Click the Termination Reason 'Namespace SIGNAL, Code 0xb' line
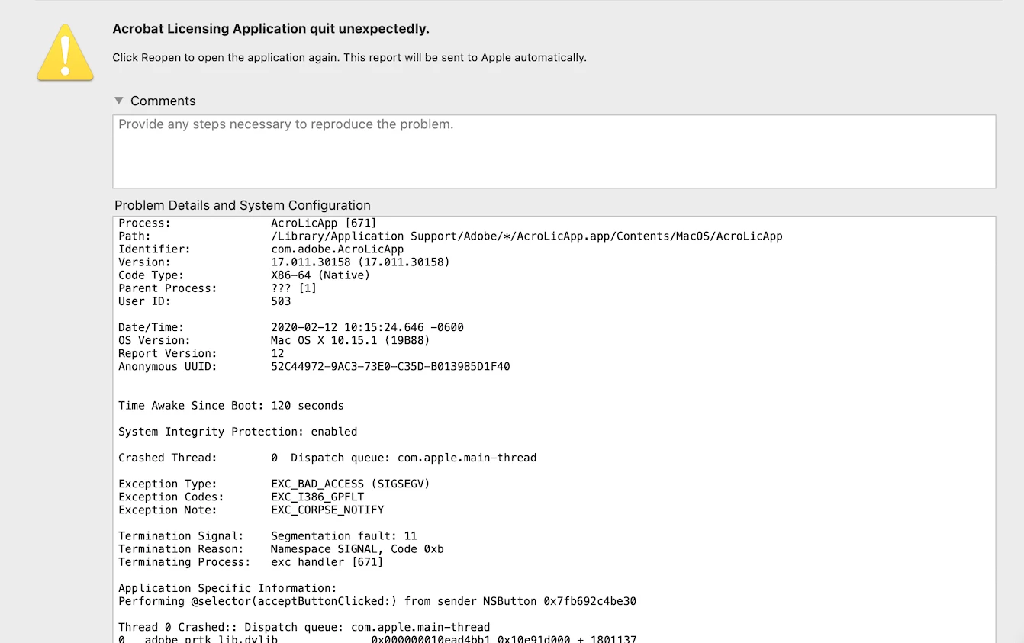The image size is (1024, 643). pyautogui.click(x=281, y=549)
